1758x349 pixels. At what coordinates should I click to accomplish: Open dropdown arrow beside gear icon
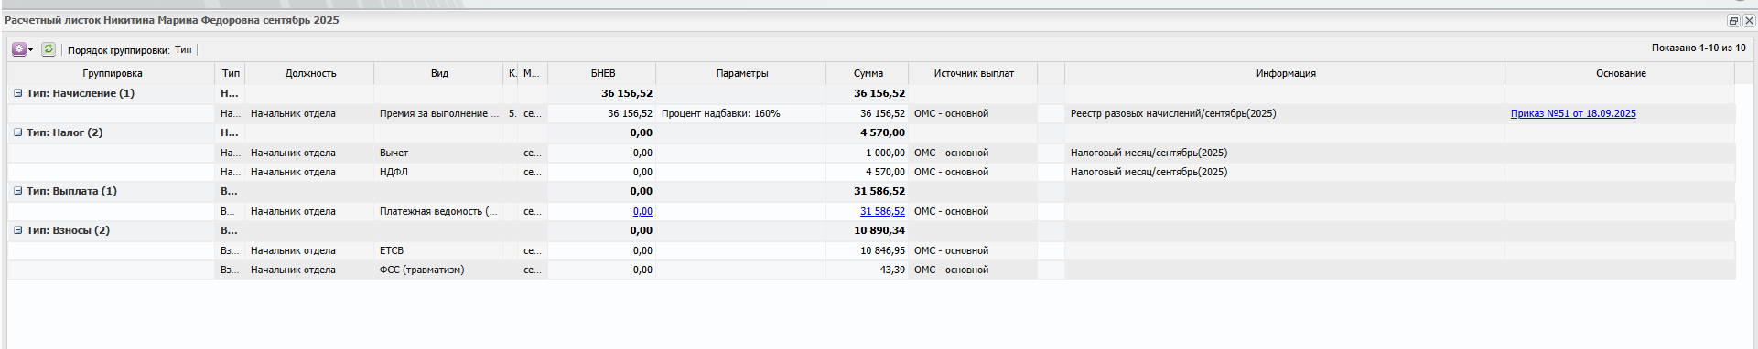pos(31,49)
